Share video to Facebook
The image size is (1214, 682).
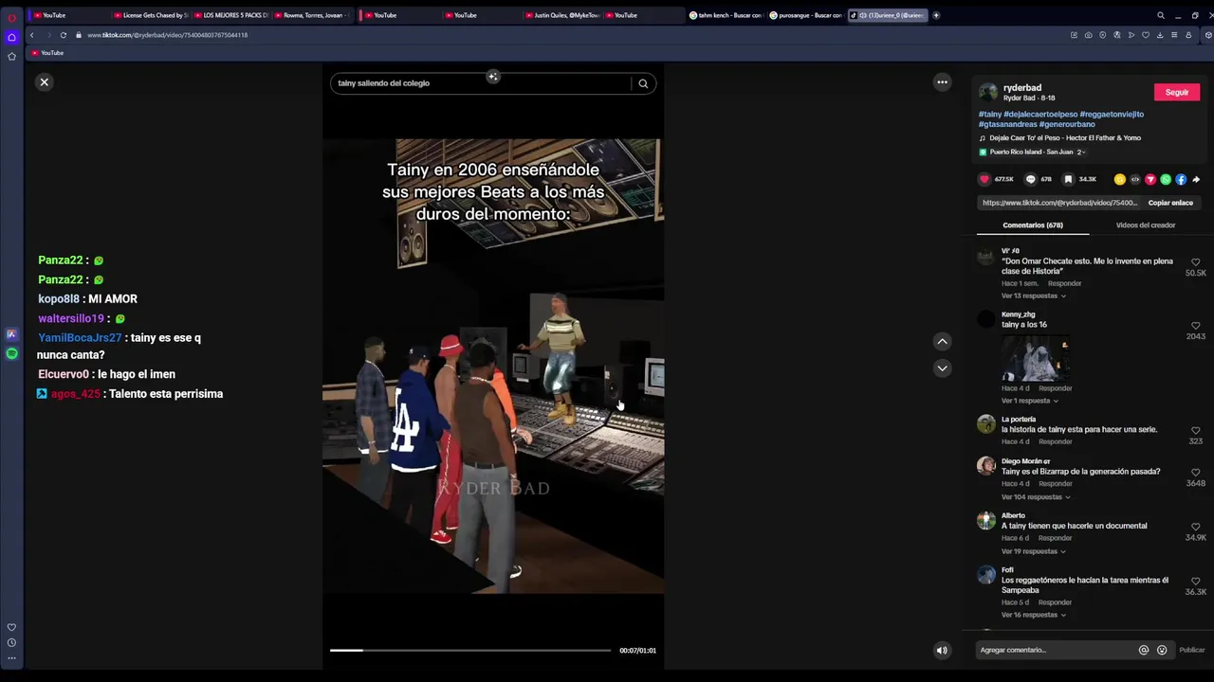(x=1181, y=179)
